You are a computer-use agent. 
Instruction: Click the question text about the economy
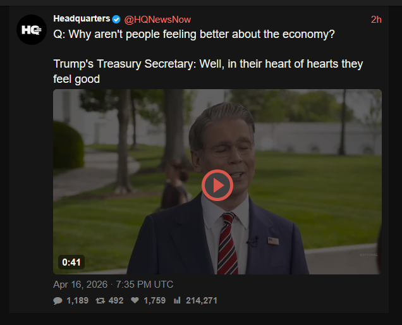click(194, 34)
